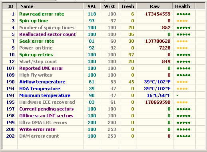Click raw value 852
The height and width of the screenshot is (152, 207).
[166, 28]
